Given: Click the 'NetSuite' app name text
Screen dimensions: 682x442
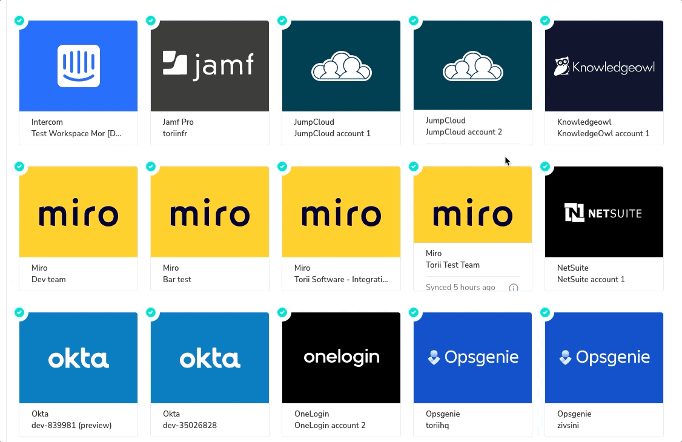Looking at the screenshot, I should pyautogui.click(x=572, y=268).
